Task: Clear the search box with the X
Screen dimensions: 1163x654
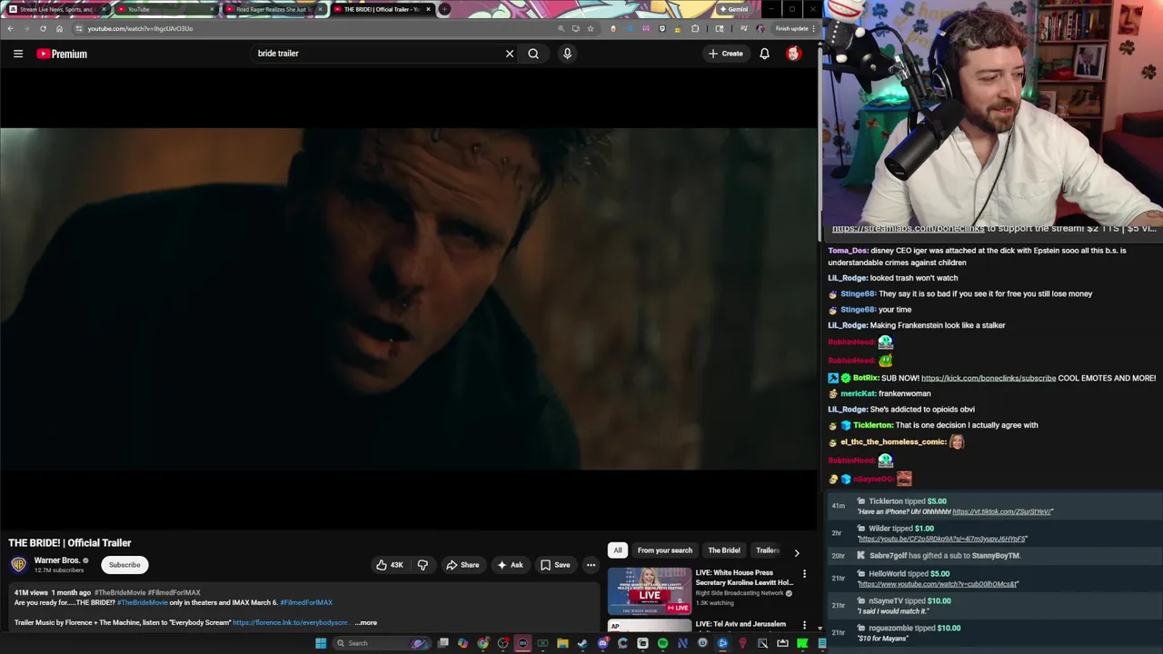Action: 510,54
